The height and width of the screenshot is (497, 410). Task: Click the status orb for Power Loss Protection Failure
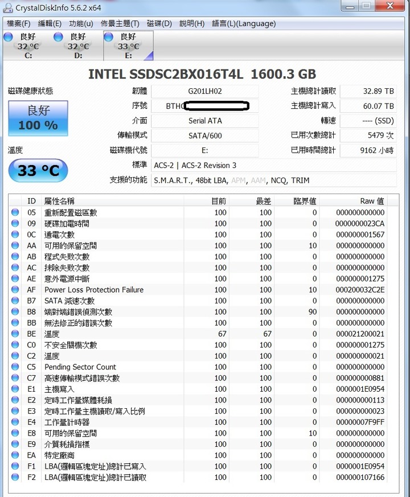(x=15, y=289)
